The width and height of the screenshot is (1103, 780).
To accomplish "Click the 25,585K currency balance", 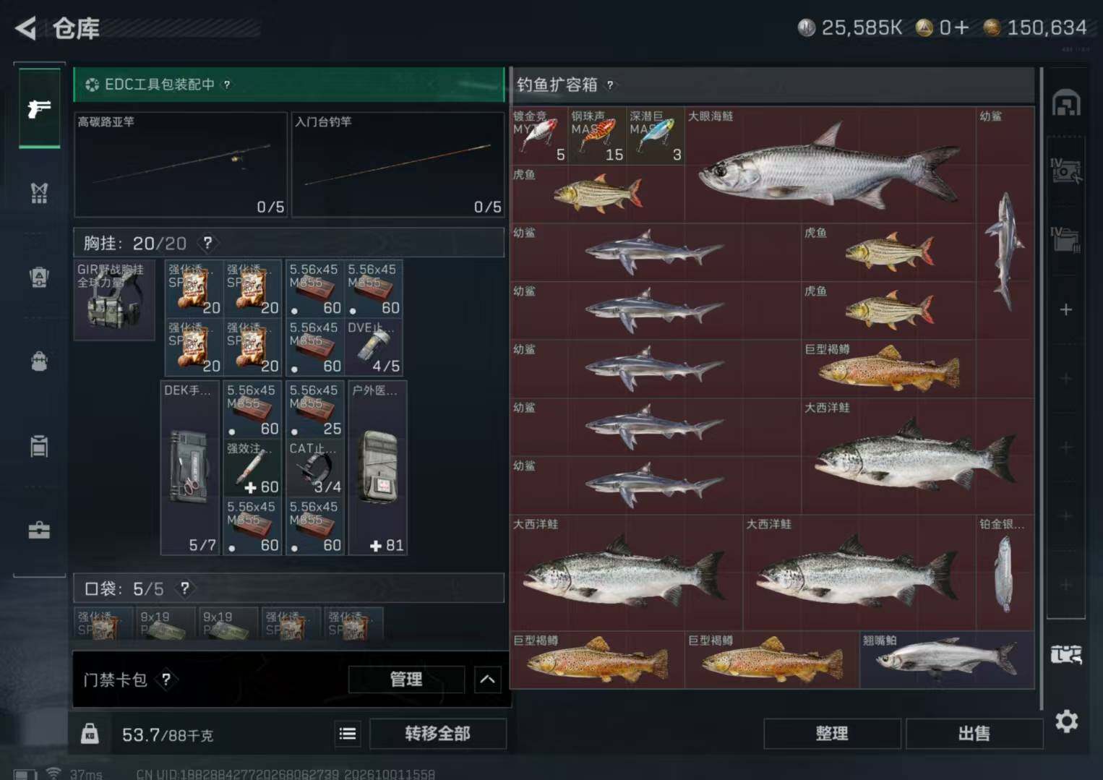I will (862, 27).
